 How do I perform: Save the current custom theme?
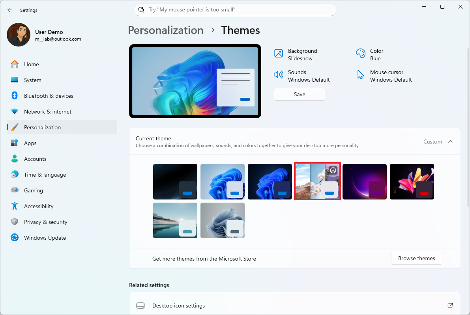pyautogui.click(x=299, y=94)
